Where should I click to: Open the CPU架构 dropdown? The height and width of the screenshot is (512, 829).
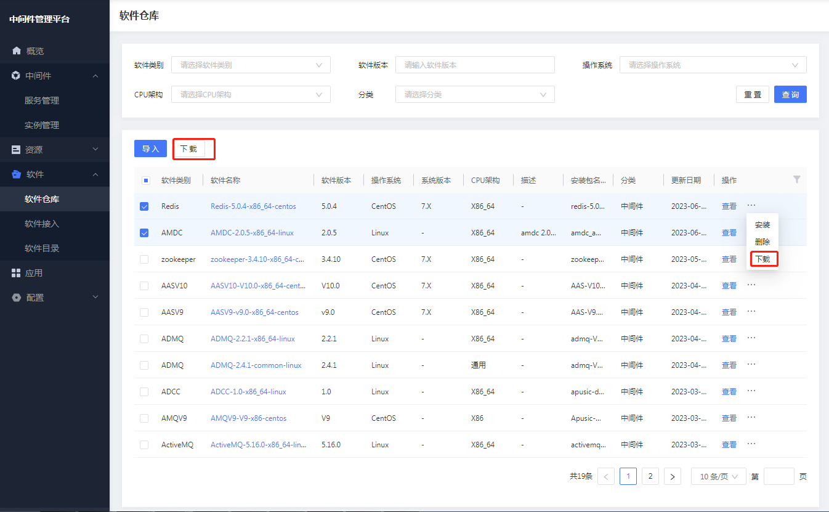tap(251, 94)
